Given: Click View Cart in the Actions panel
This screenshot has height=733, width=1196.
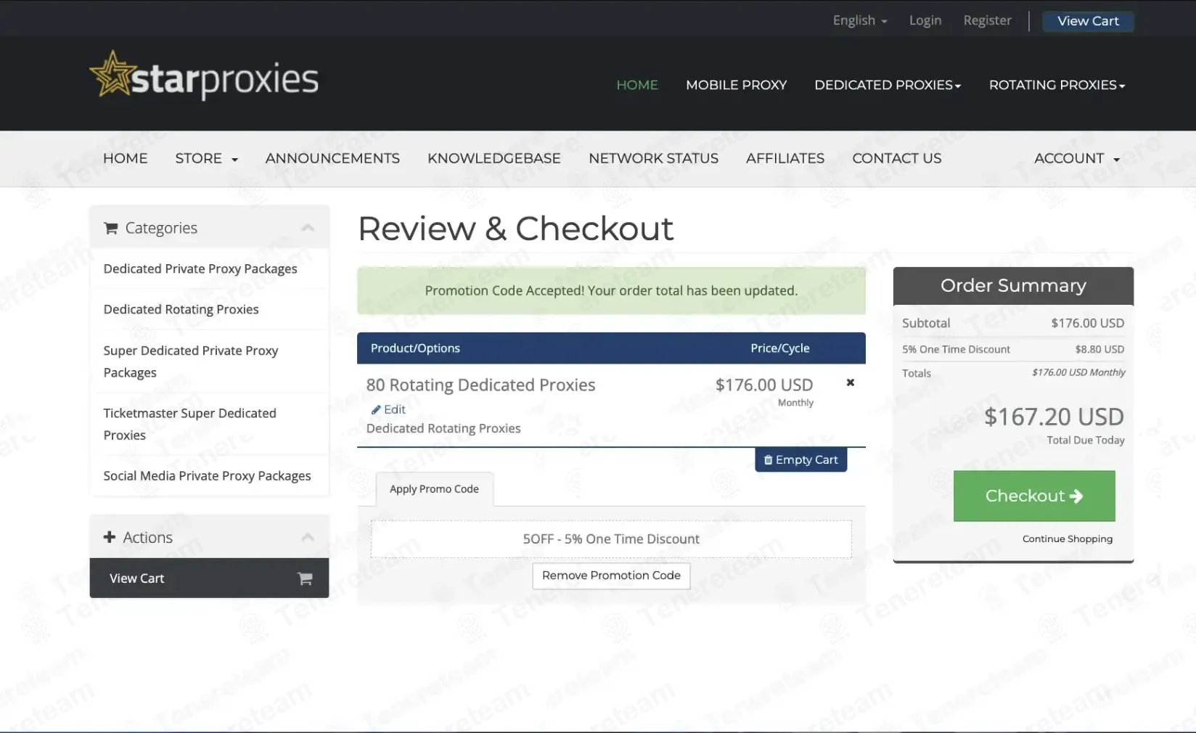Looking at the screenshot, I should tap(209, 578).
